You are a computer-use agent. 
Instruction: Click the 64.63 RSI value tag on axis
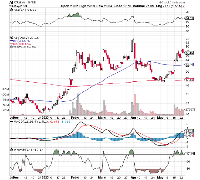(x=189, y=18)
